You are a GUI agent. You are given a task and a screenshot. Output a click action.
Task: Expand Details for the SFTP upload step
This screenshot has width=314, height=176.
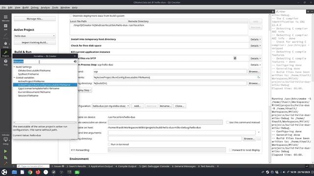(x=256, y=59)
